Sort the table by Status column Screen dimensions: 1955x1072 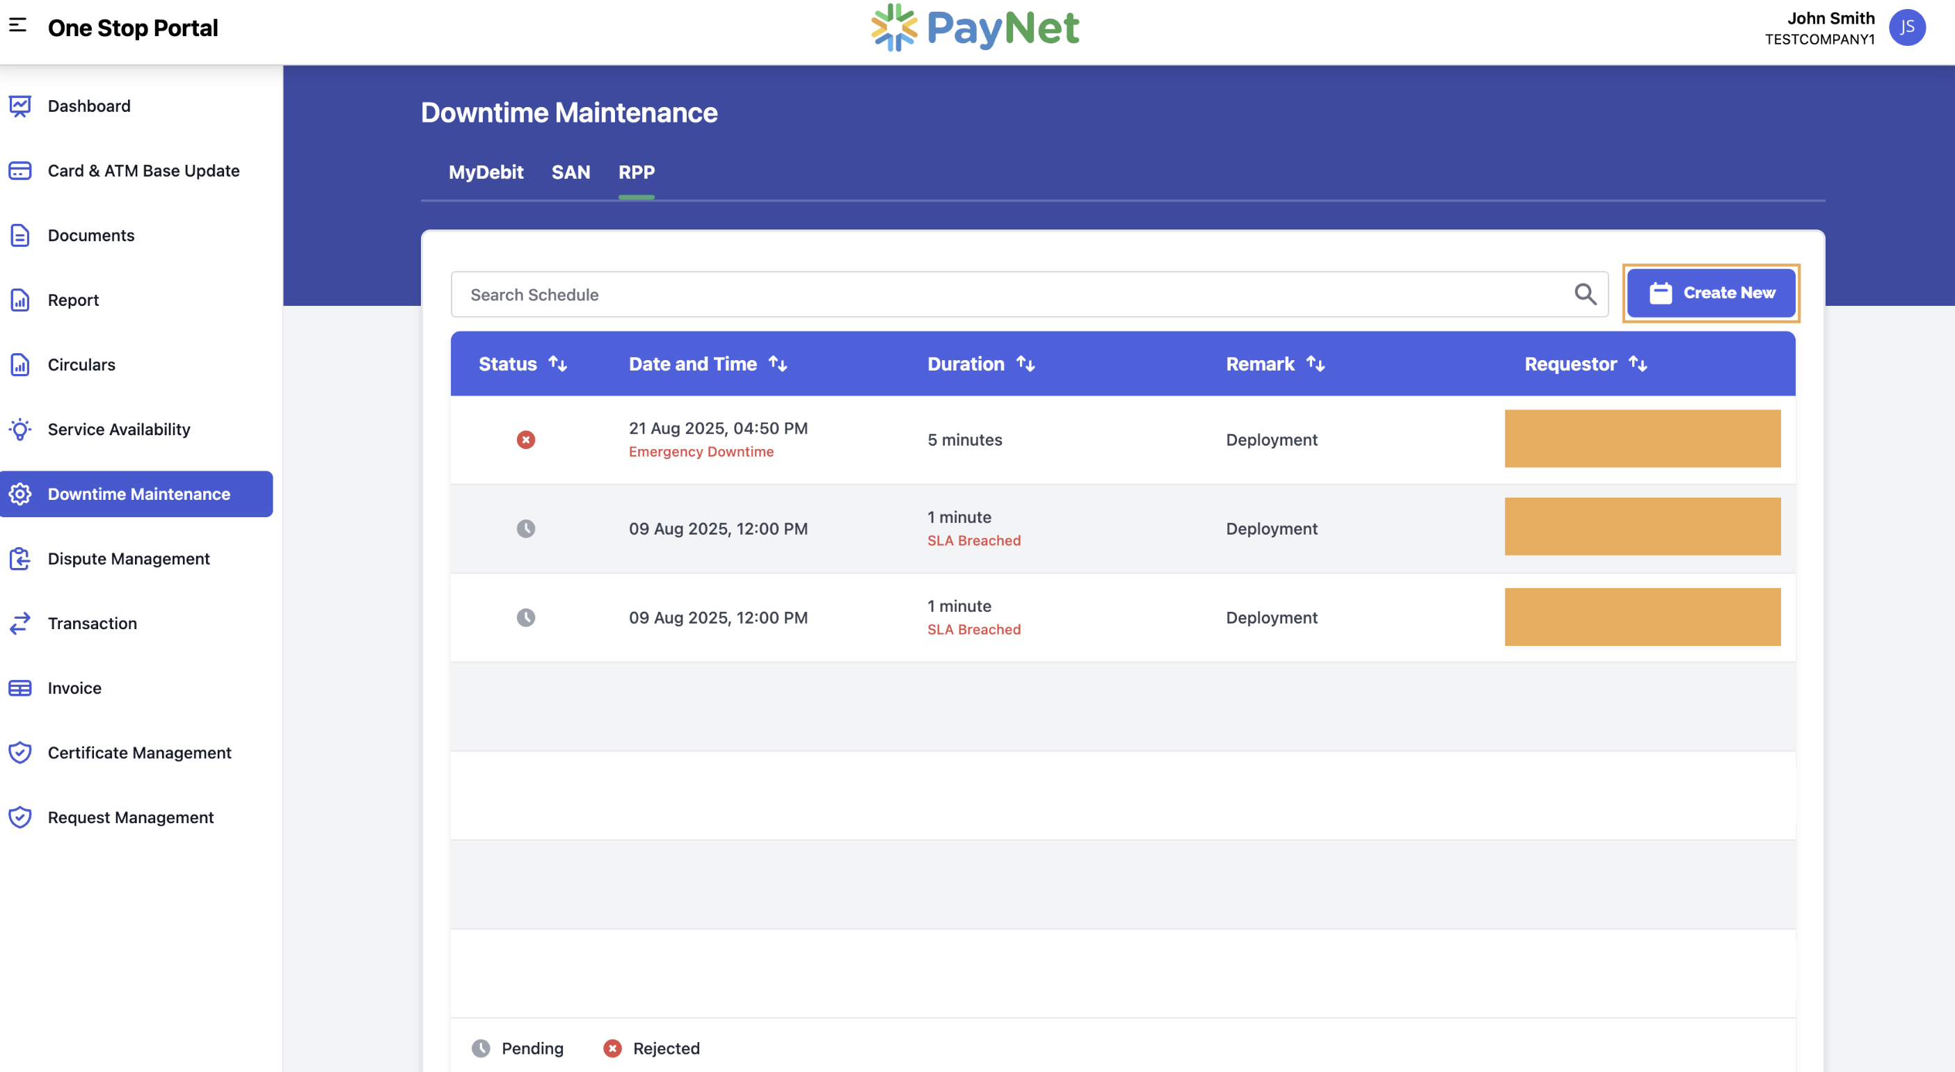click(x=559, y=364)
